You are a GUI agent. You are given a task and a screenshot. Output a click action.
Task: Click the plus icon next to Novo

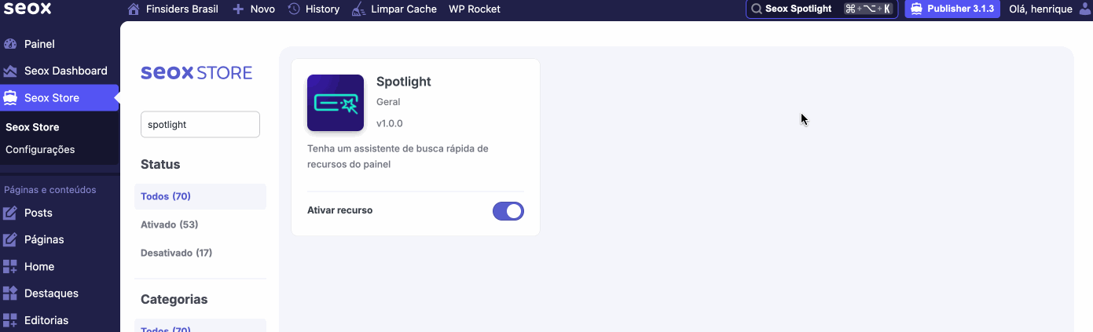pos(238,9)
